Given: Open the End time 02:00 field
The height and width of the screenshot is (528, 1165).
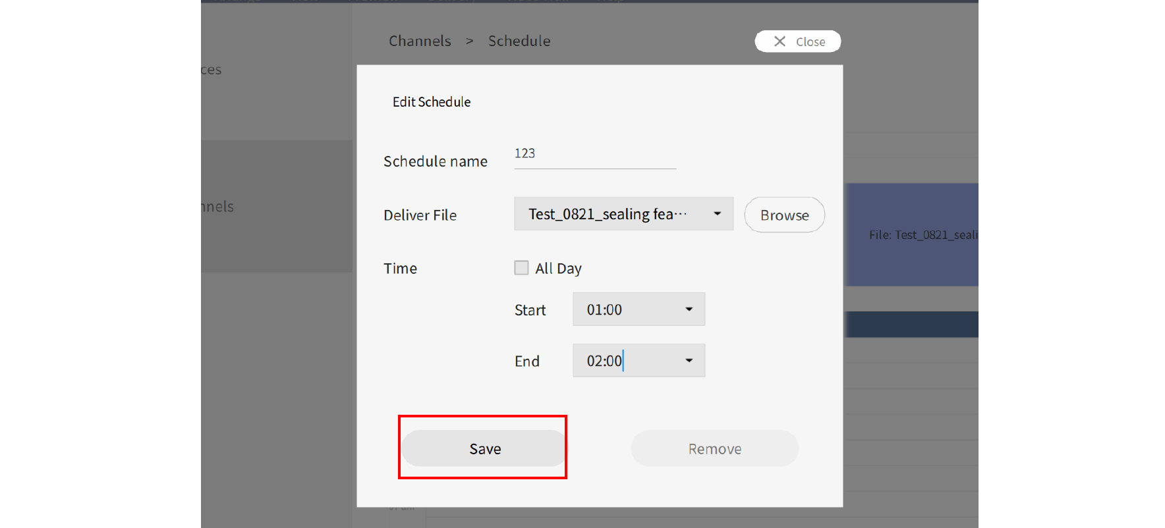Looking at the screenshot, I should [626, 361].
